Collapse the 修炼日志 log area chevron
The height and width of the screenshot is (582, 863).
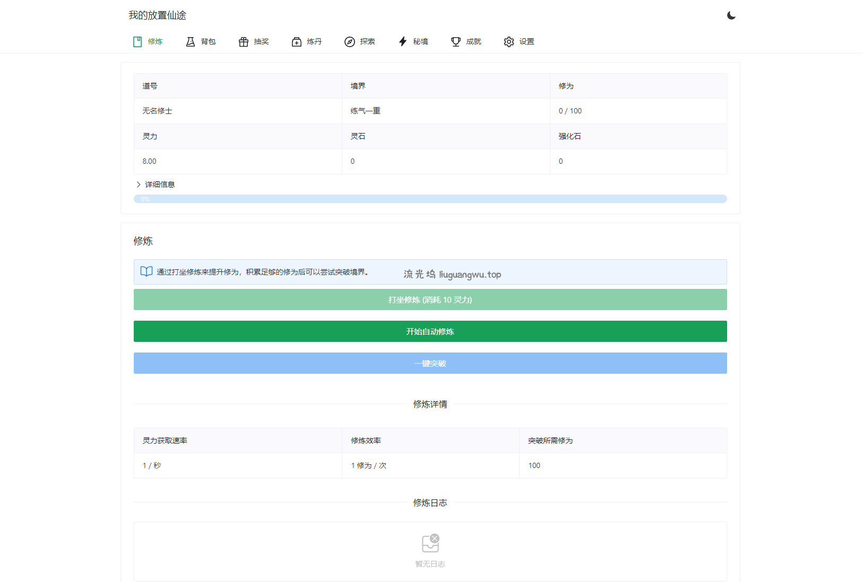tap(138, 184)
